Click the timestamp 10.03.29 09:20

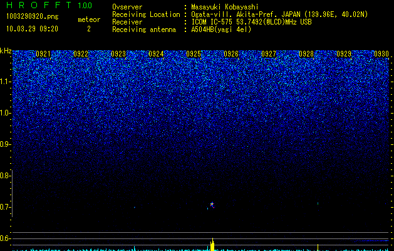(x=32, y=29)
